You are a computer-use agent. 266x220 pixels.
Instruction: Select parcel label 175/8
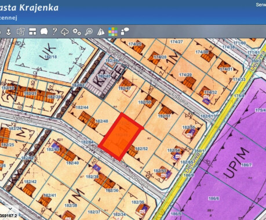(x=239, y=96)
